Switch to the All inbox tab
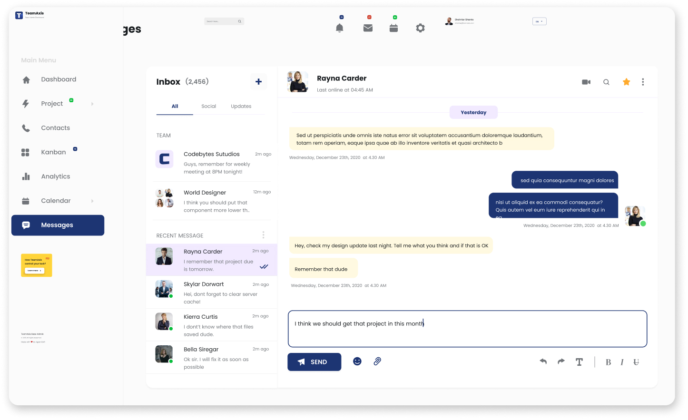 (175, 106)
